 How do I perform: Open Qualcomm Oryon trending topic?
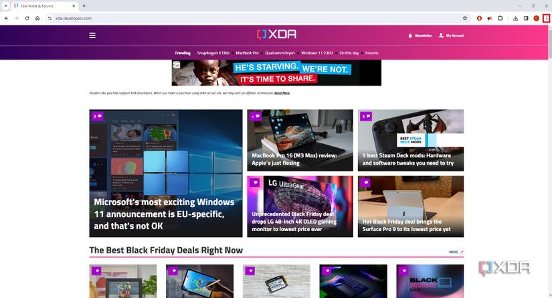(x=280, y=53)
